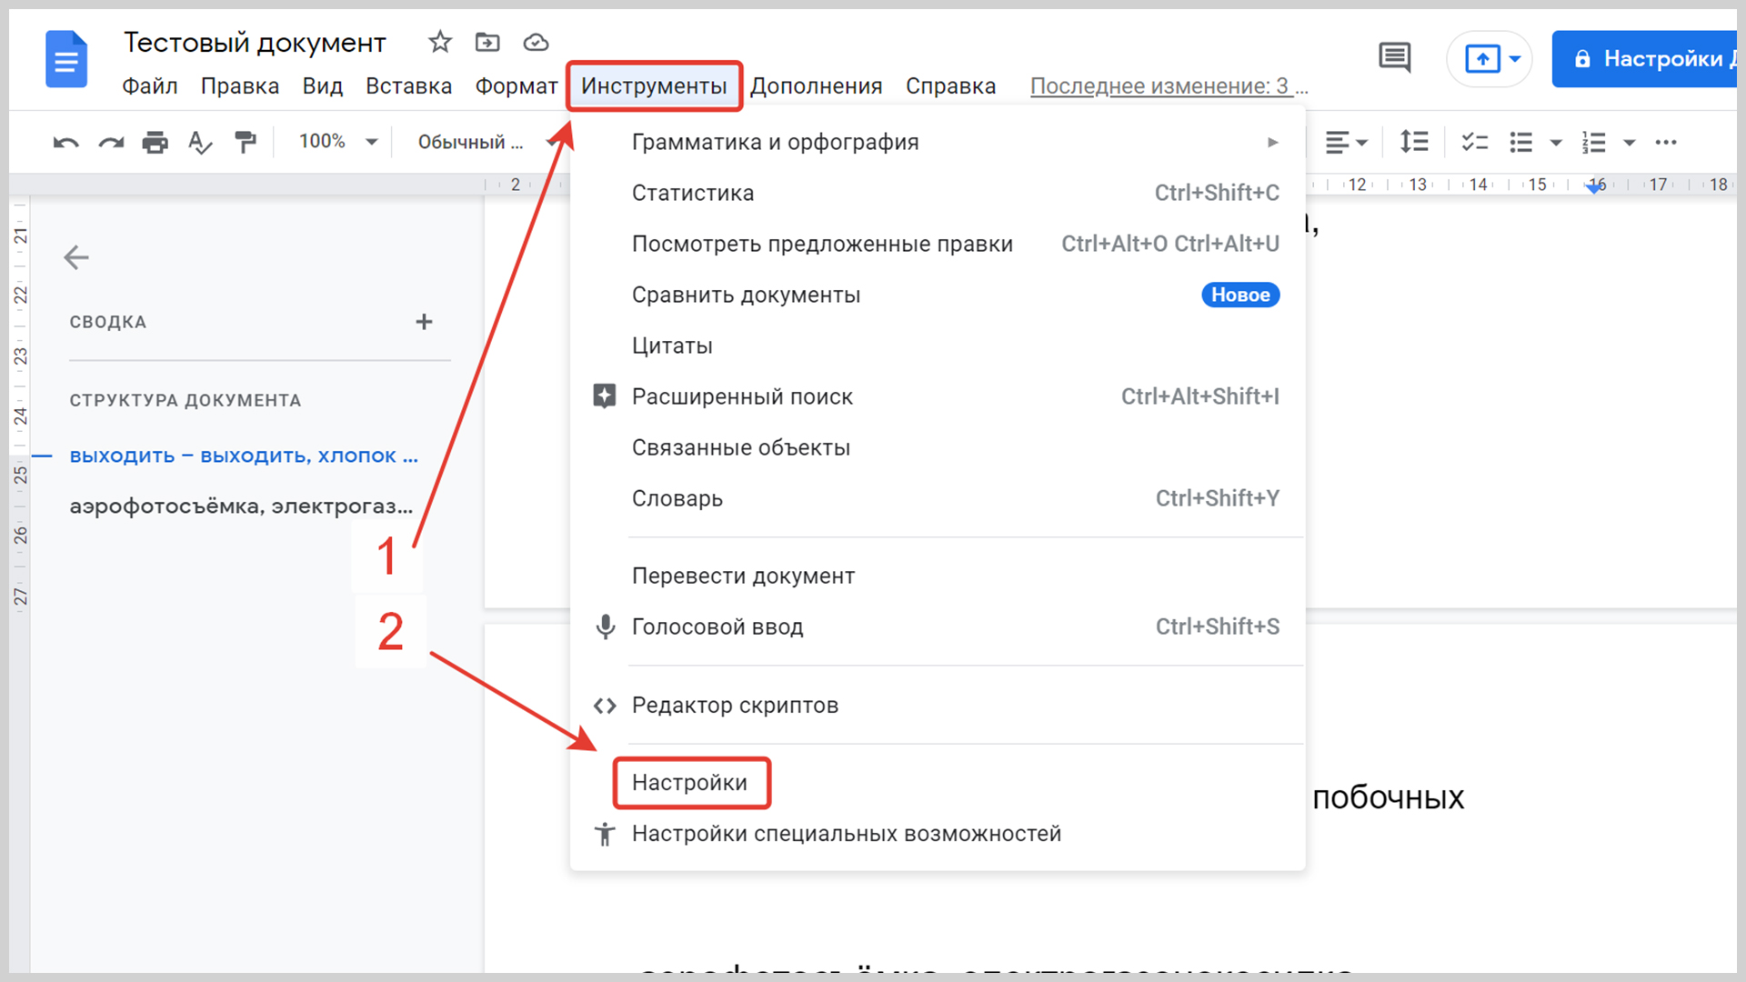The width and height of the screenshot is (1746, 982).
Task: Click the Расширенный поиск star icon
Action: (604, 396)
